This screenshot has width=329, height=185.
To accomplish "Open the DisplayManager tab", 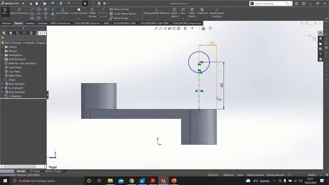I will (31, 33).
